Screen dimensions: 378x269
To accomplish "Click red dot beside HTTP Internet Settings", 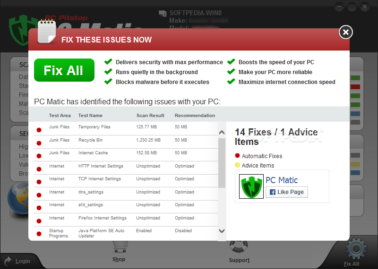I will point(39,169).
